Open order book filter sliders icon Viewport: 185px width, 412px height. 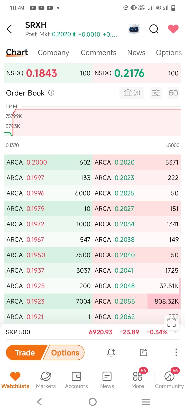(x=156, y=93)
